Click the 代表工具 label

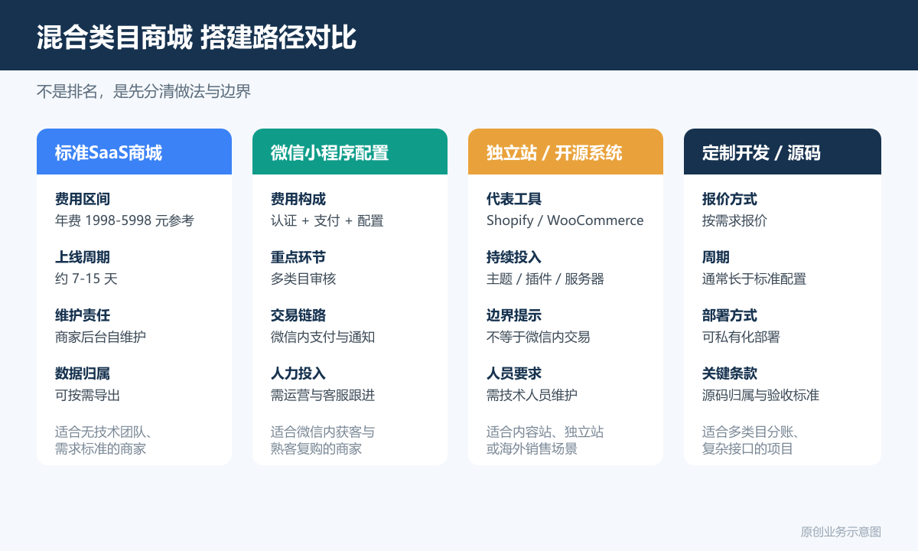pos(514,199)
